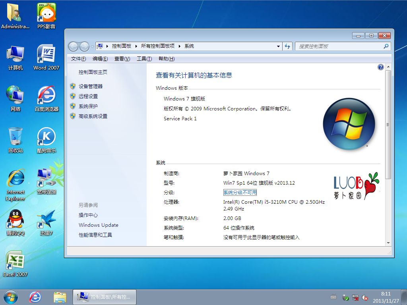Click the network tray icon with red X
Screen dimensions: 407x305
[355, 297]
